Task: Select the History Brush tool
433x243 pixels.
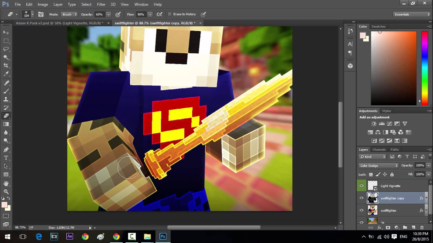Action: coord(6,108)
